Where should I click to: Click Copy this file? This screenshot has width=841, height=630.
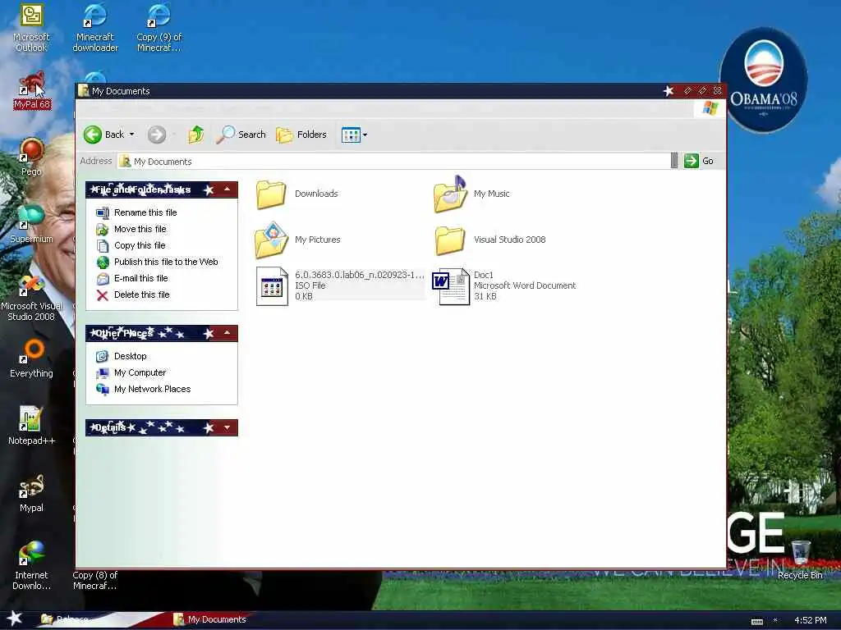140,245
